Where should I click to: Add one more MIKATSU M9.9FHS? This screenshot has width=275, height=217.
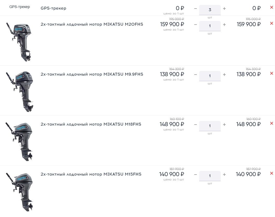coord(224,75)
